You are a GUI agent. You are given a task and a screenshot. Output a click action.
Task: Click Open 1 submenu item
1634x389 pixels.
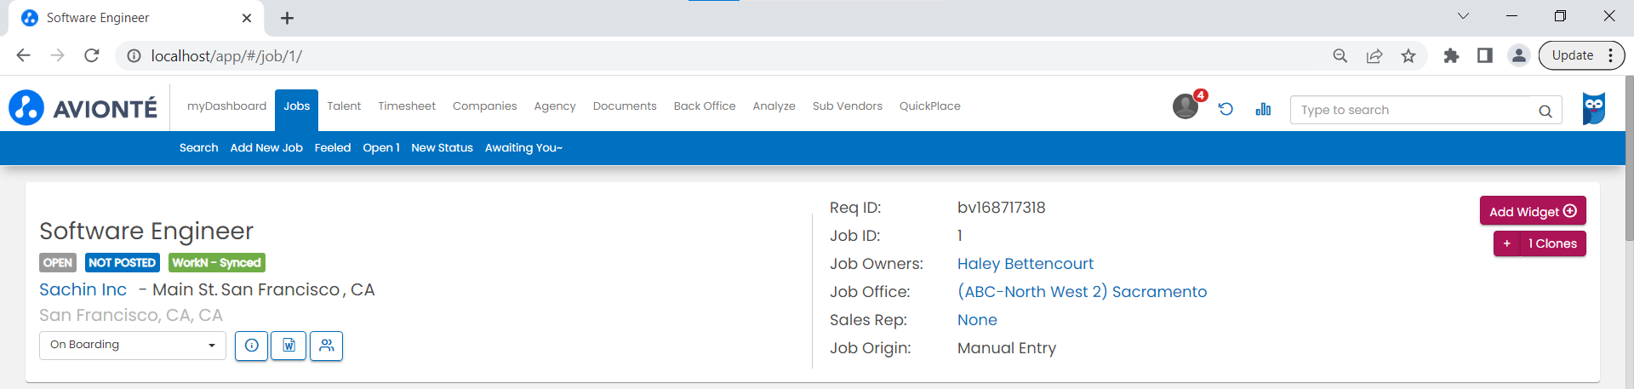tap(381, 148)
